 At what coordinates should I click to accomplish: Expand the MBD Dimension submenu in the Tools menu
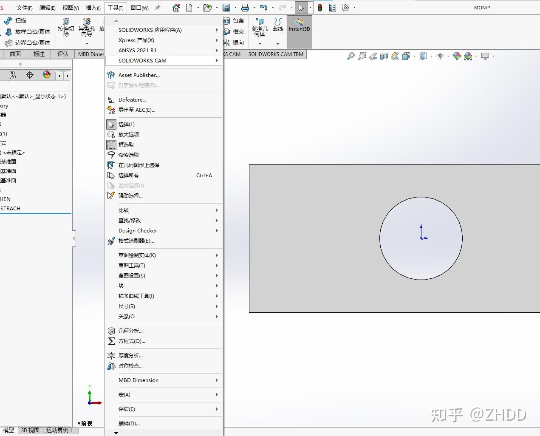(164, 380)
